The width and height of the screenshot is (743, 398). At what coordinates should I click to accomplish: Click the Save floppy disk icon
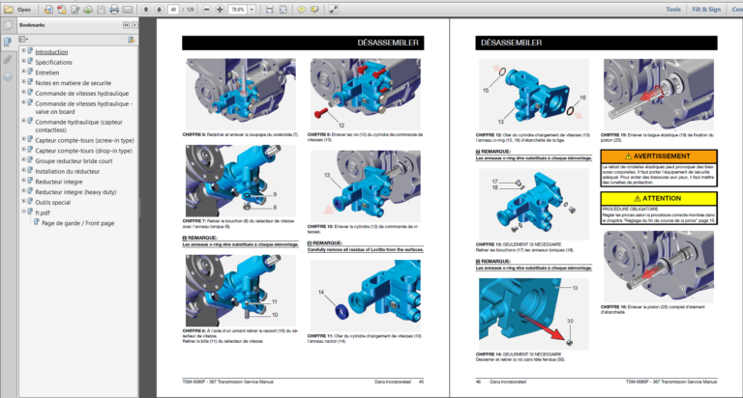tap(101, 9)
